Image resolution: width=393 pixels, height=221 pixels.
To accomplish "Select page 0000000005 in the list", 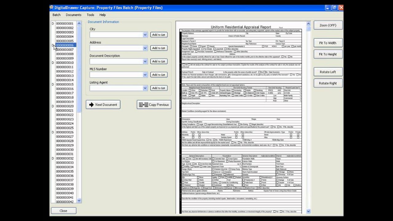I will point(65,41).
